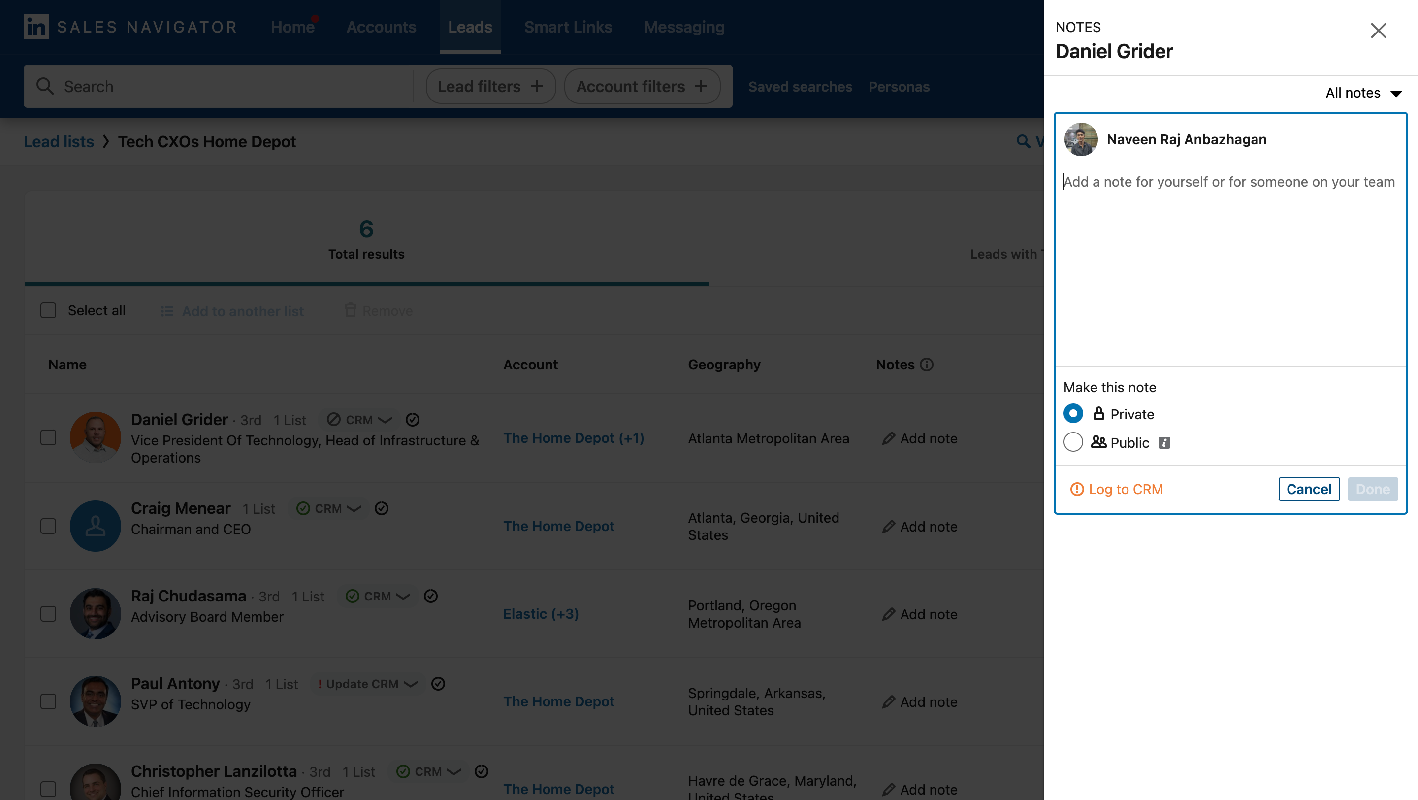This screenshot has height=800, width=1418.
Task: Select the Private note radio button
Action: click(x=1073, y=413)
